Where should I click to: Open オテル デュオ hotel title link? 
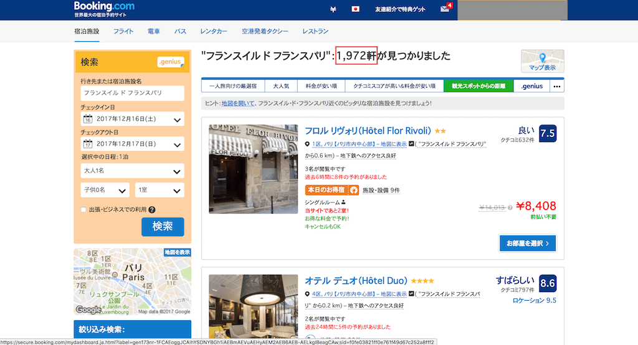(x=356, y=281)
